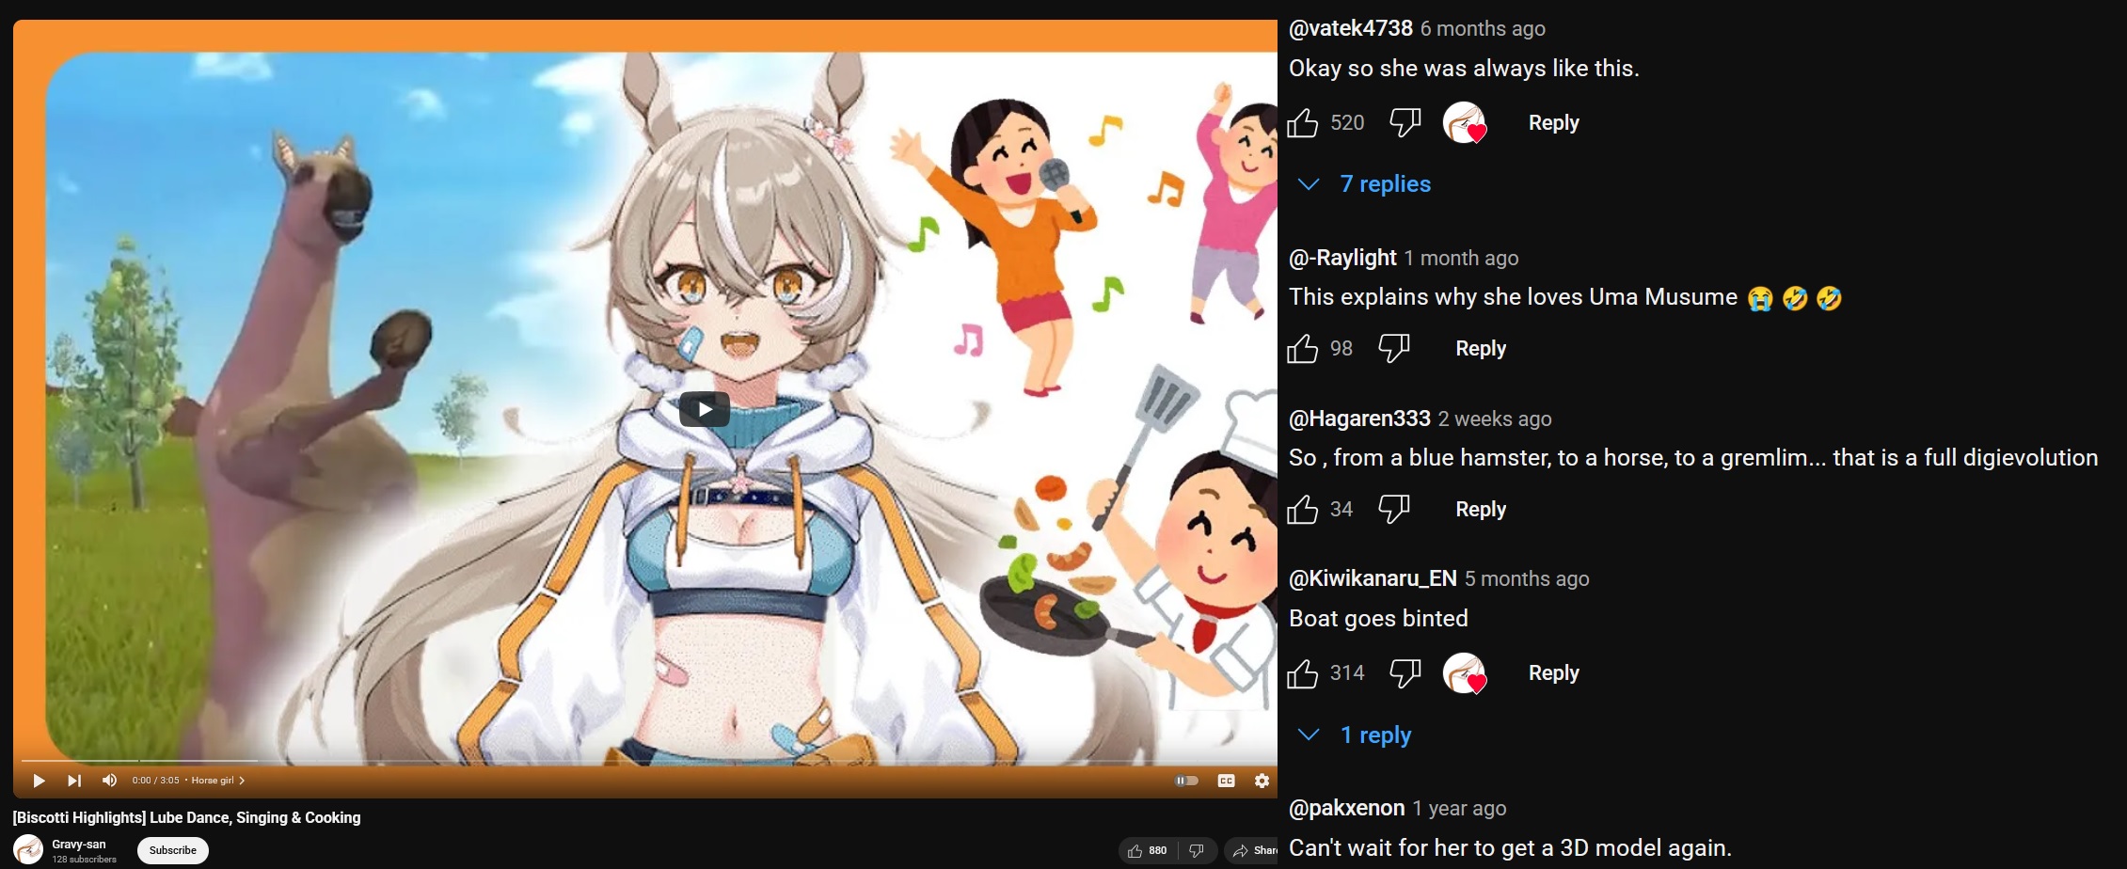The image size is (2127, 869).
Task: Reply to @Hagaren333's comment
Action: 1481,510
